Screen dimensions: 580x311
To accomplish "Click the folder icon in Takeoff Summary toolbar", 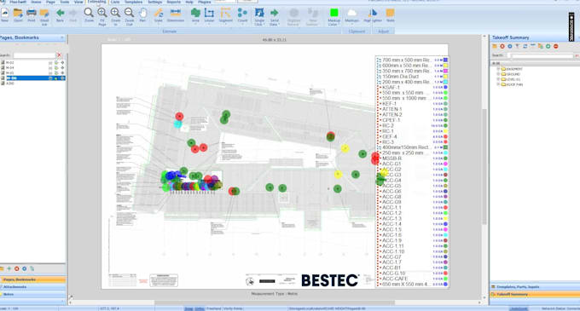I will [x=494, y=46].
